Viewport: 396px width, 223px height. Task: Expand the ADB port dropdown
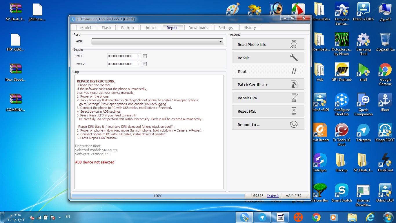(x=221, y=42)
